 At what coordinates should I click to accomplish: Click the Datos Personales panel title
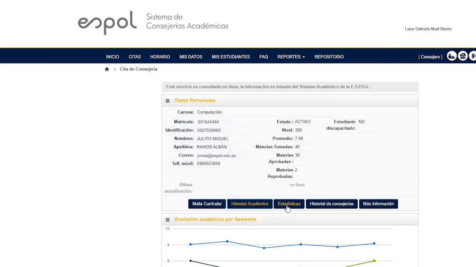(195, 100)
